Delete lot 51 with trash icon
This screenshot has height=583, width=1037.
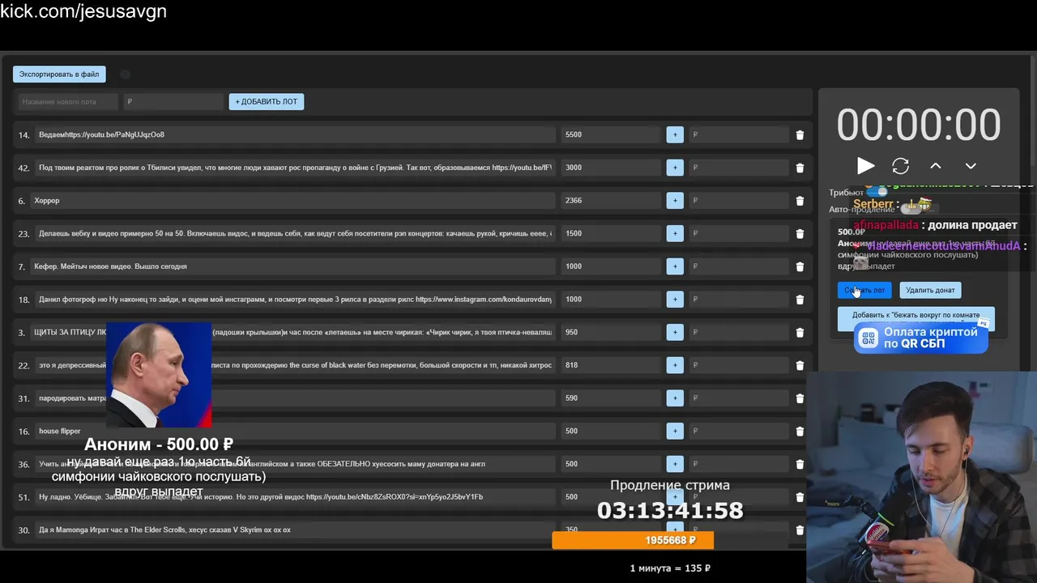click(x=800, y=497)
